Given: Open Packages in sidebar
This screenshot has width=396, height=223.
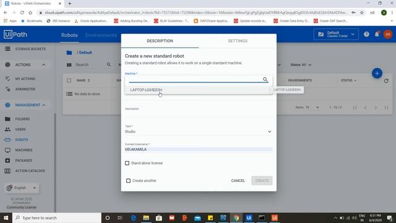Looking at the screenshot, I should pos(24,160).
